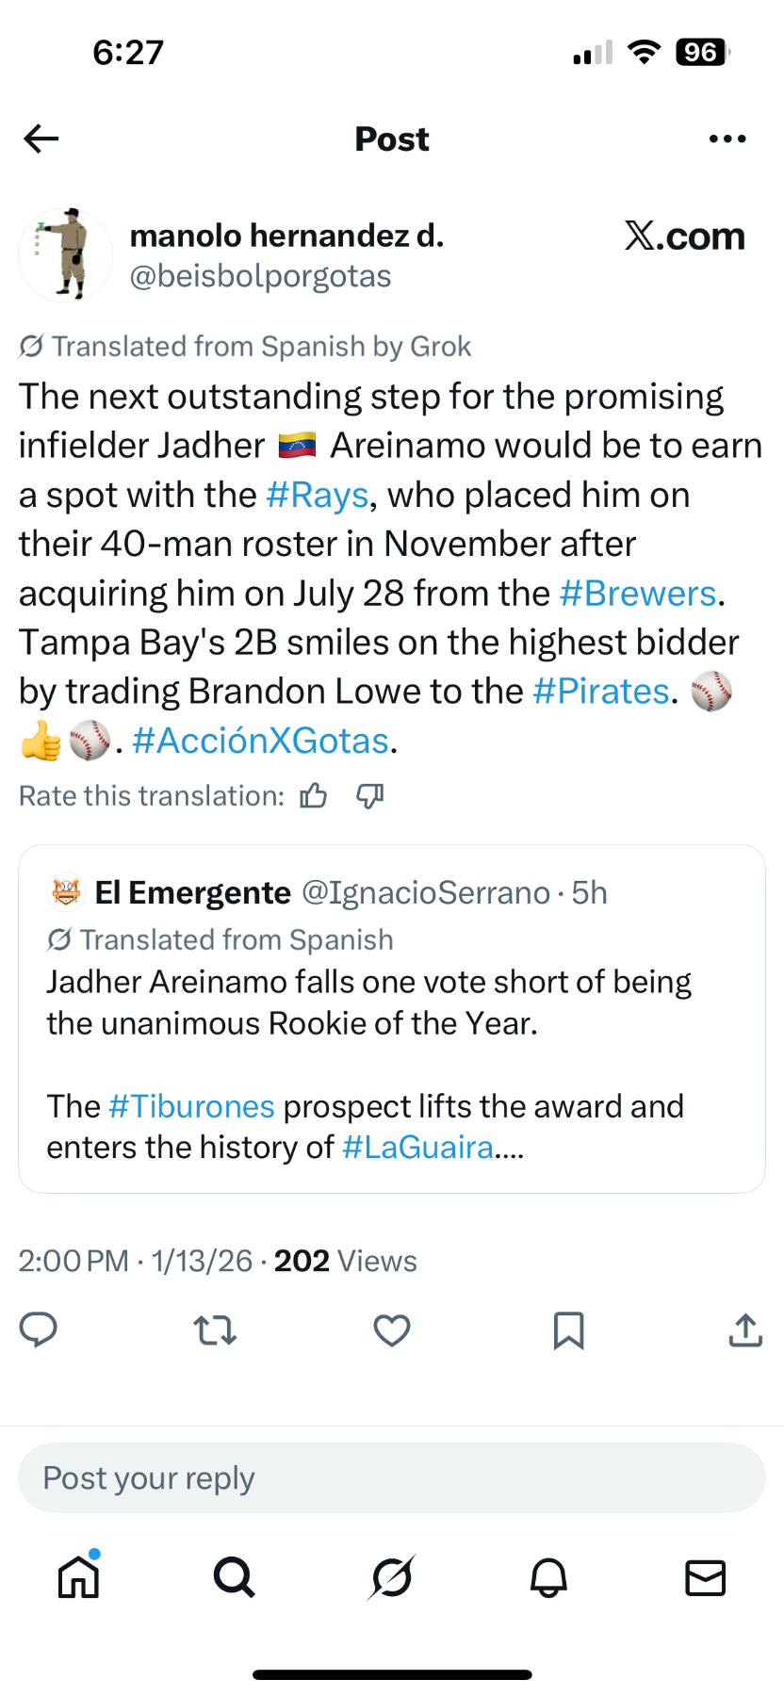Tap the #Pirates hashtag link

tap(601, 692)
